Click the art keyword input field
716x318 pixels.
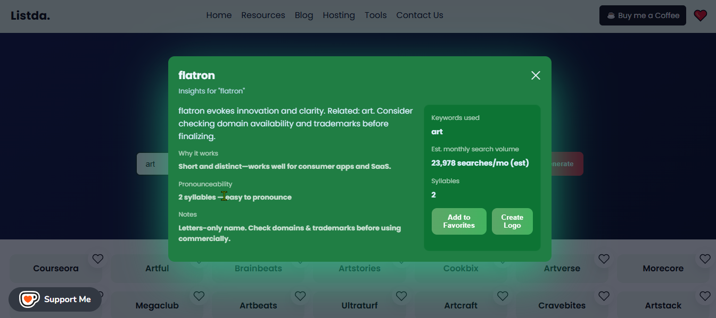click(x=151, y=164)
